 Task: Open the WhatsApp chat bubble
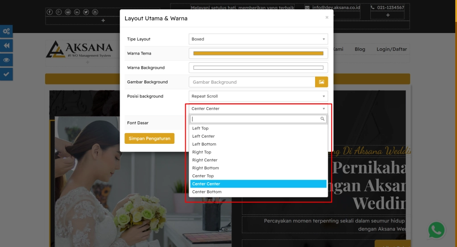(436, 230)
